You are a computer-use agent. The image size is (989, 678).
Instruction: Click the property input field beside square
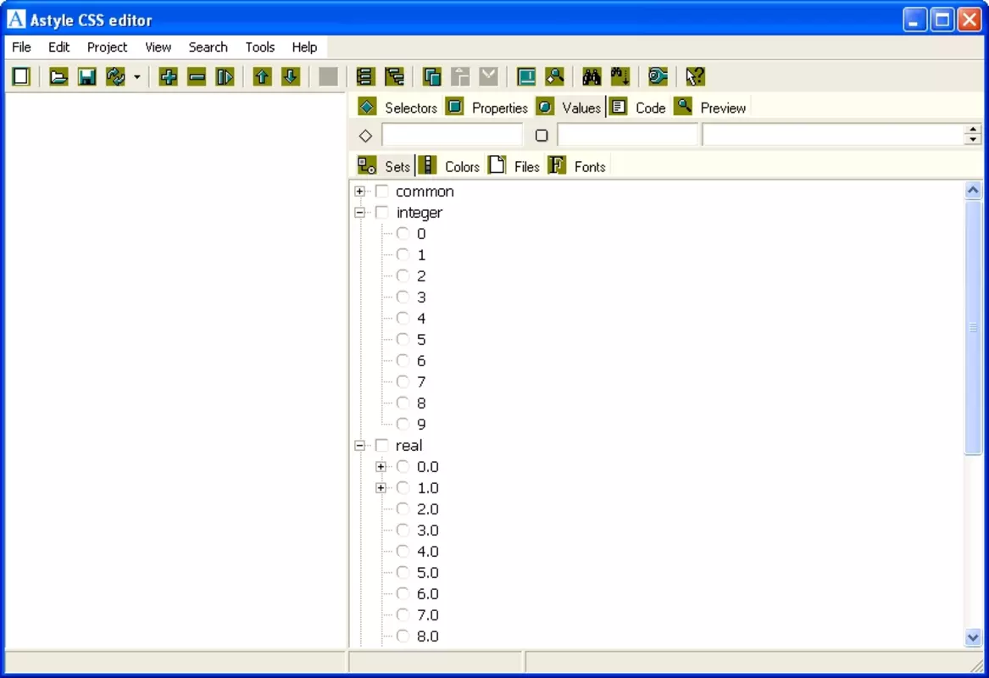click(x=628, y=135)
